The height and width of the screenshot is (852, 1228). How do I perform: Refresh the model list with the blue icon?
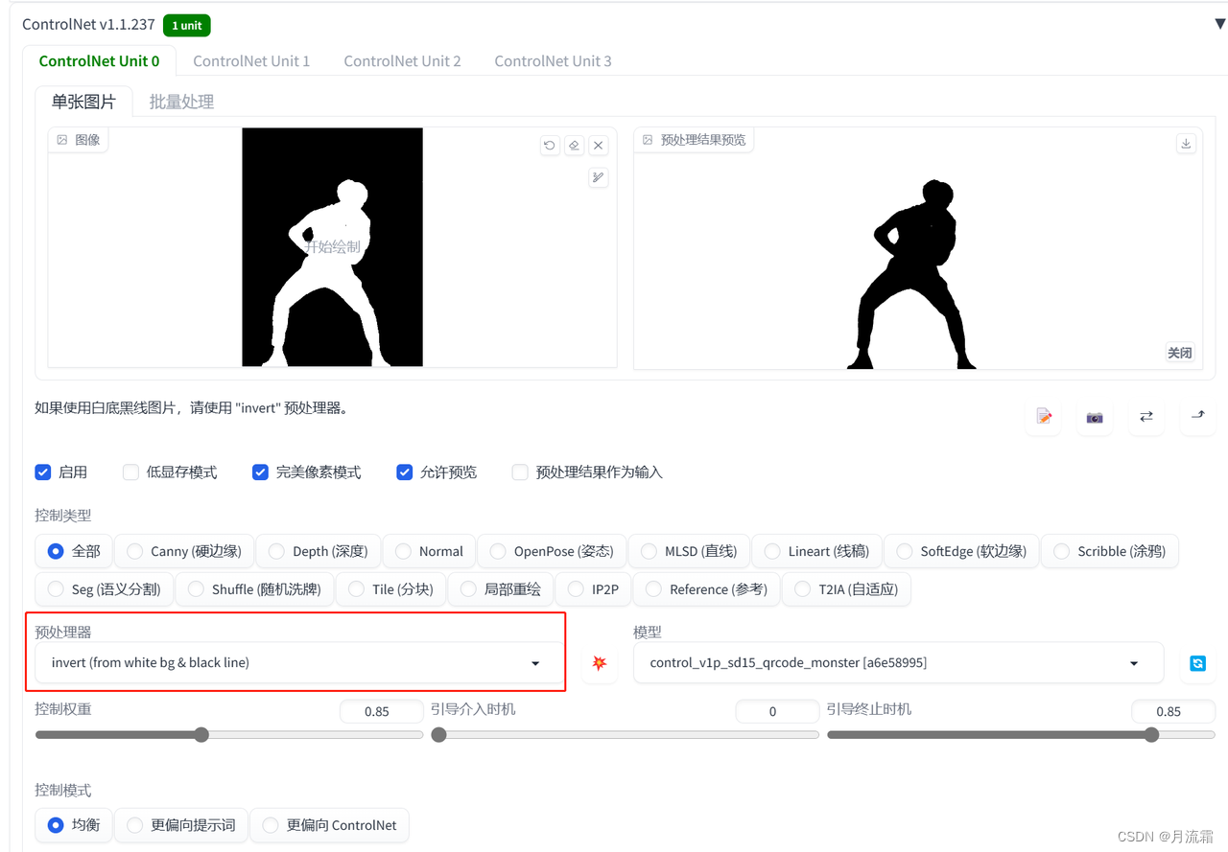pos(1197,663)
